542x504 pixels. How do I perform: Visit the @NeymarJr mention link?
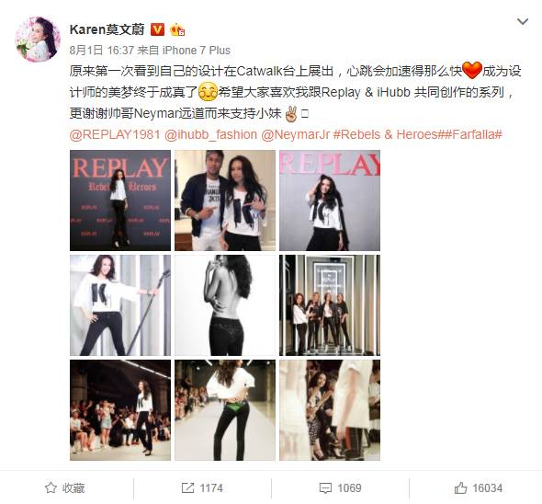click(x=296, y=134)
